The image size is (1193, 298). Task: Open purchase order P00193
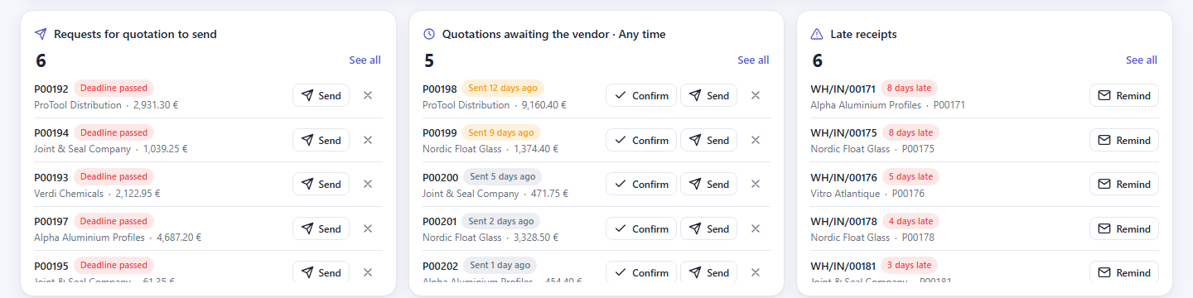tap(51, 177)
